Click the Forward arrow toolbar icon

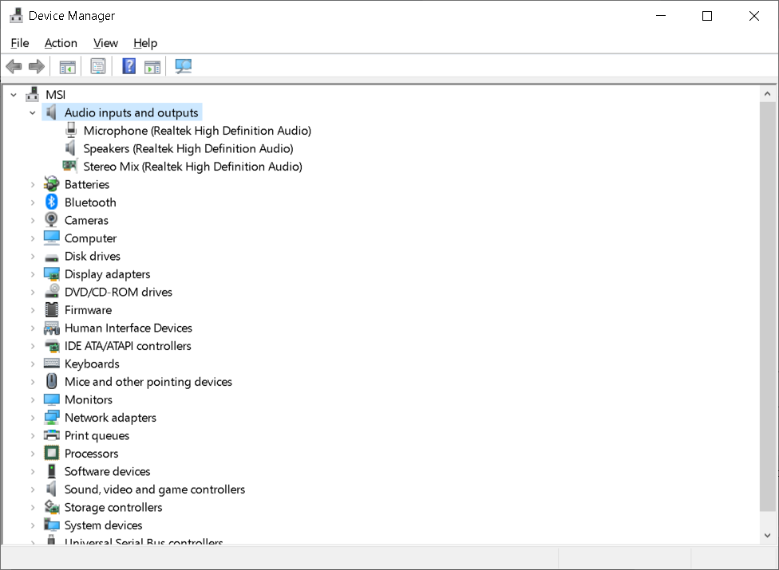click(36, 66)
